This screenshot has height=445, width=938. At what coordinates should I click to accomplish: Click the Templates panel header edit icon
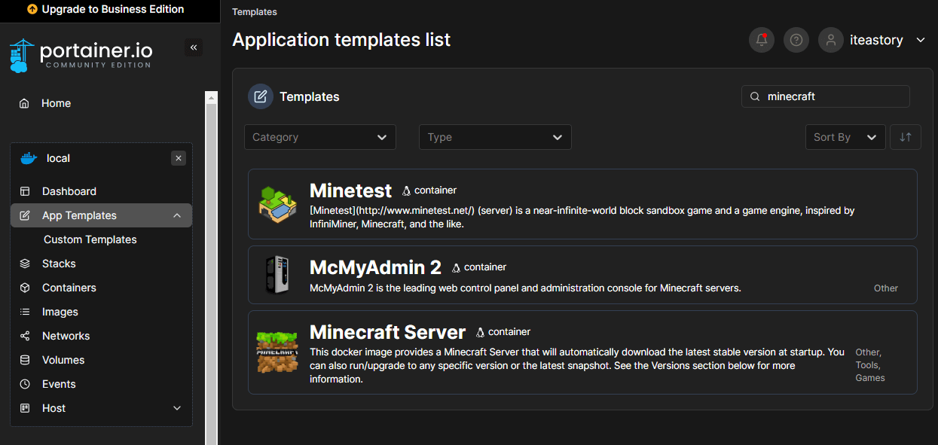point(261,96)
